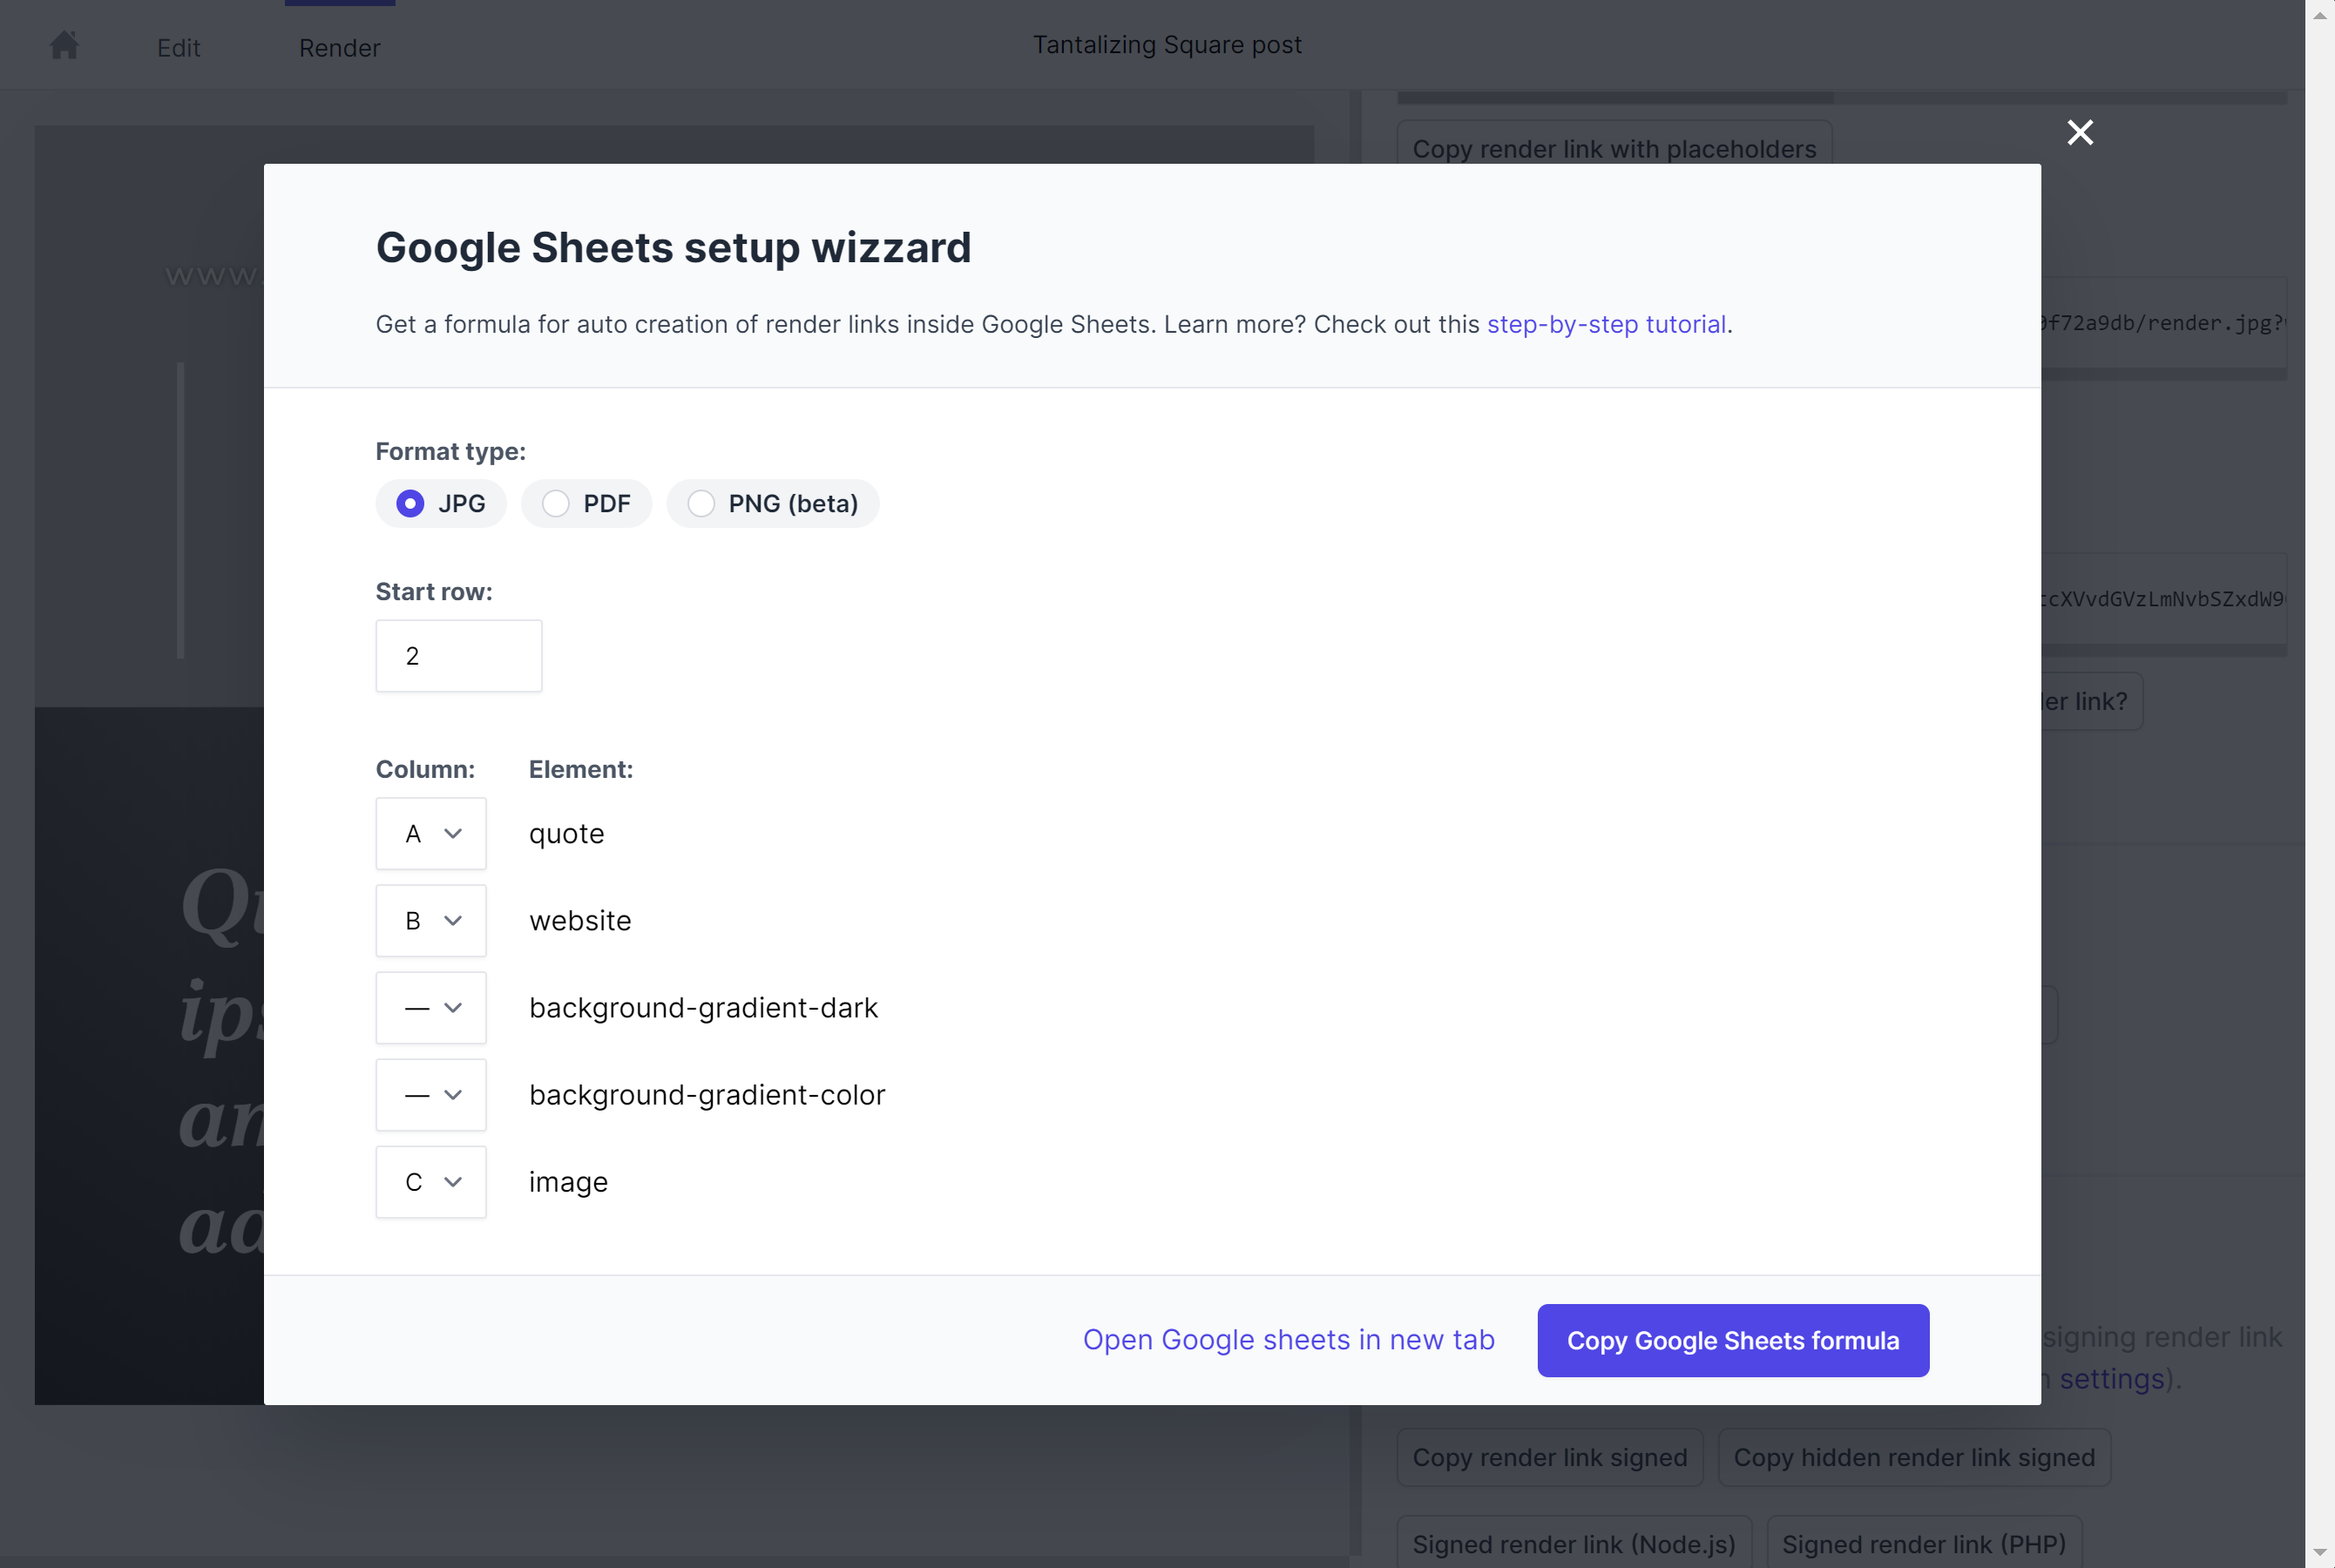This screenshot has height=1568, width=2335.
Task: Click scrollbar down arrow
Action: [2319, 1552]
